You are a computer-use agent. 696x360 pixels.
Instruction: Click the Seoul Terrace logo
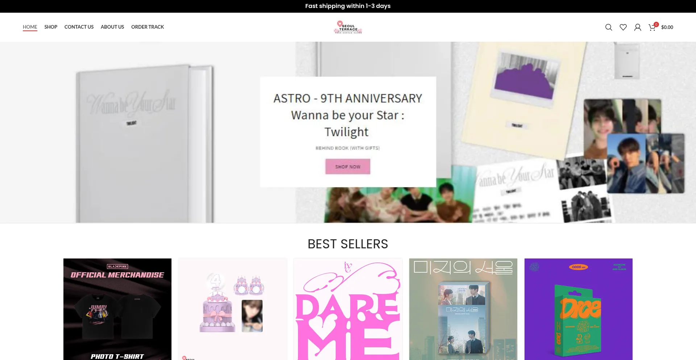(348, 27)
